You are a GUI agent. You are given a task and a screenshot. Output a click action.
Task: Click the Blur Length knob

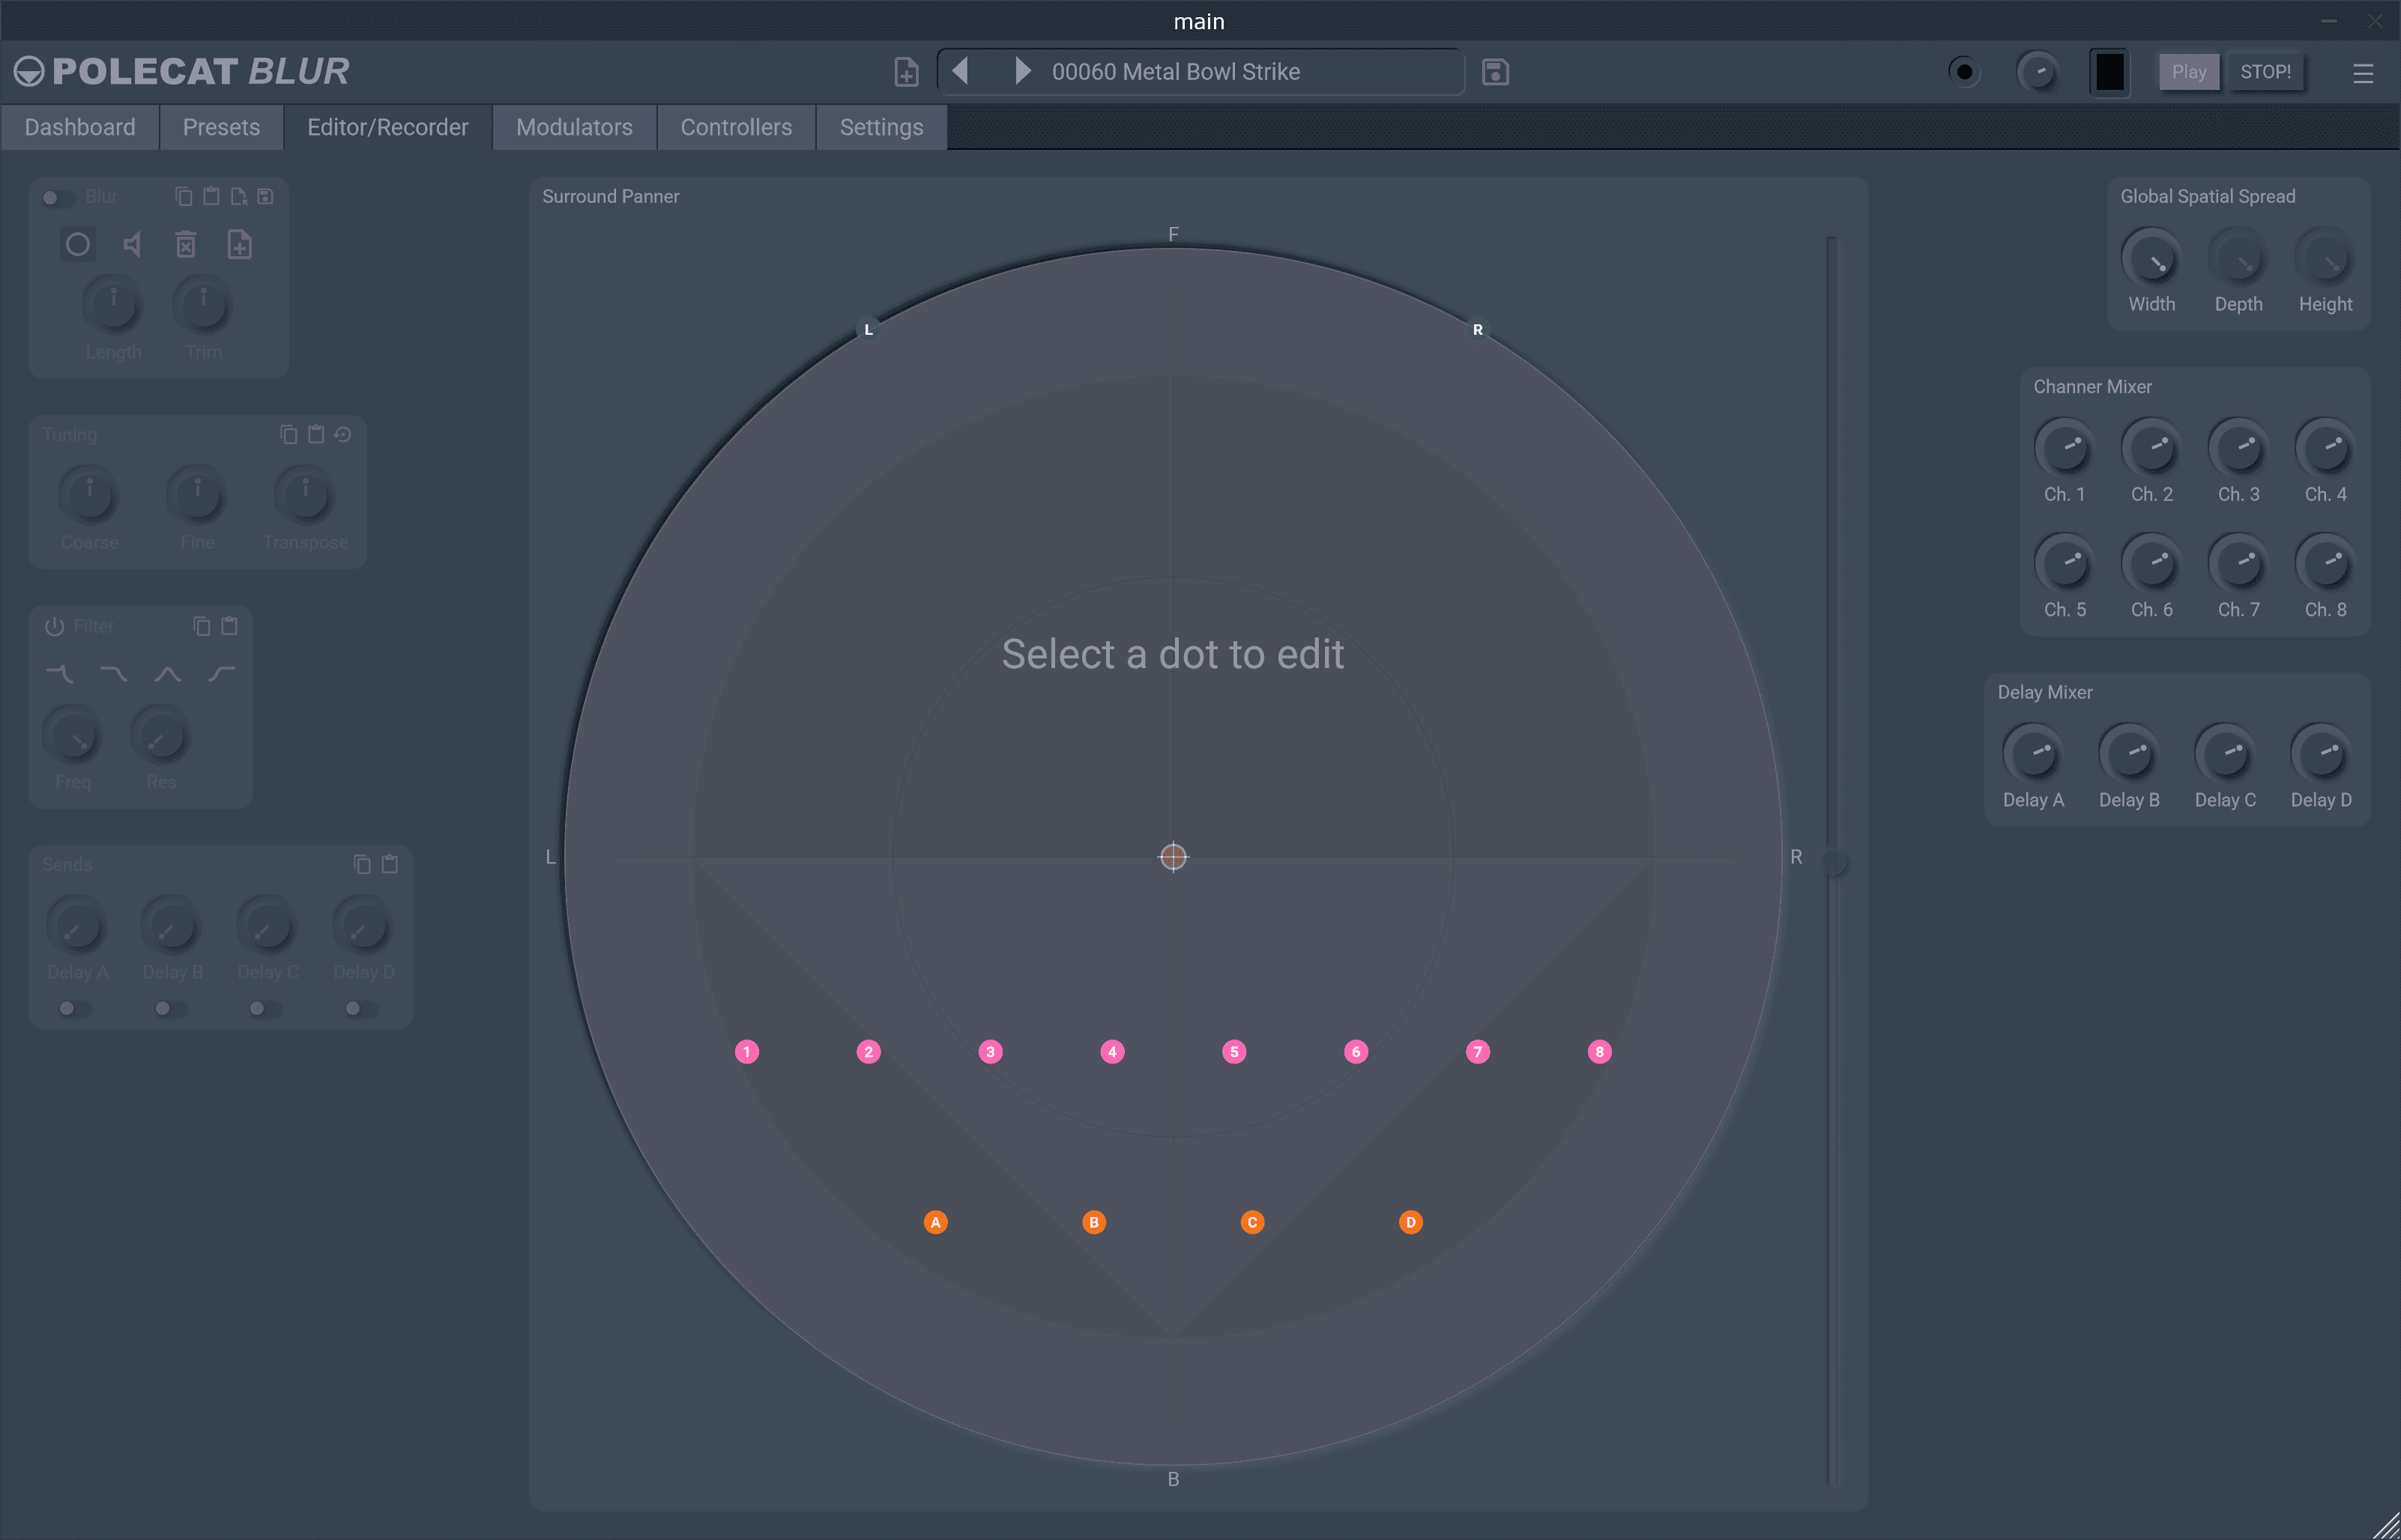(113, 303)
